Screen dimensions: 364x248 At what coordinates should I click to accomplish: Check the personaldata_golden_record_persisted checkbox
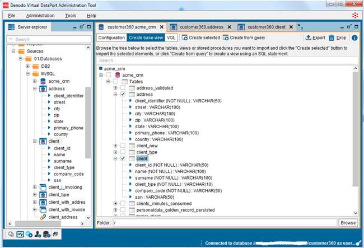pos(123,210)
